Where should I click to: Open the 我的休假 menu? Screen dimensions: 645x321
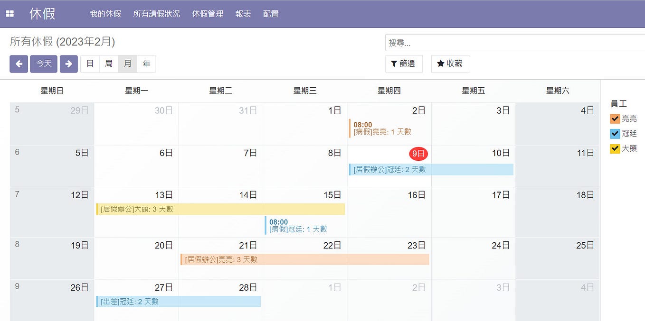105,14
